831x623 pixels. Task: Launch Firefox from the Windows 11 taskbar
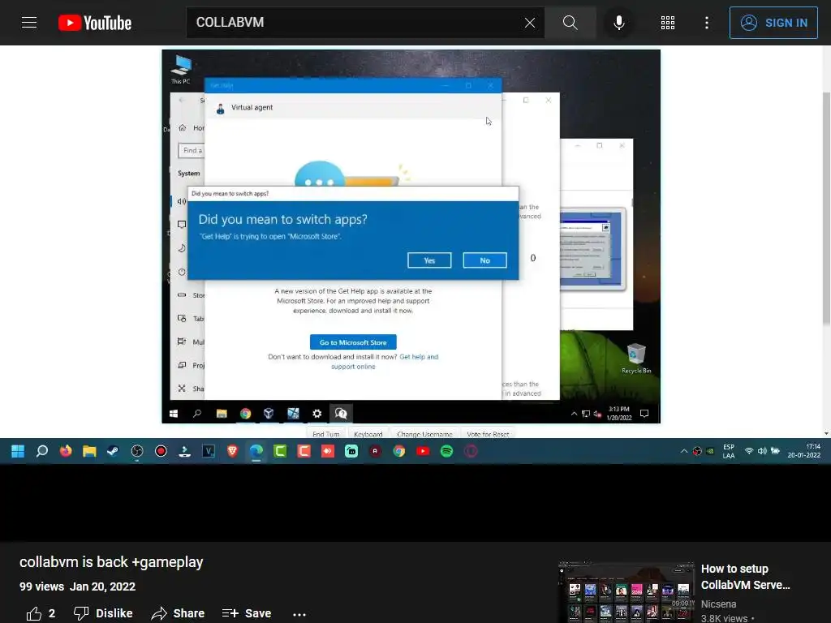[x=66, y=451]
